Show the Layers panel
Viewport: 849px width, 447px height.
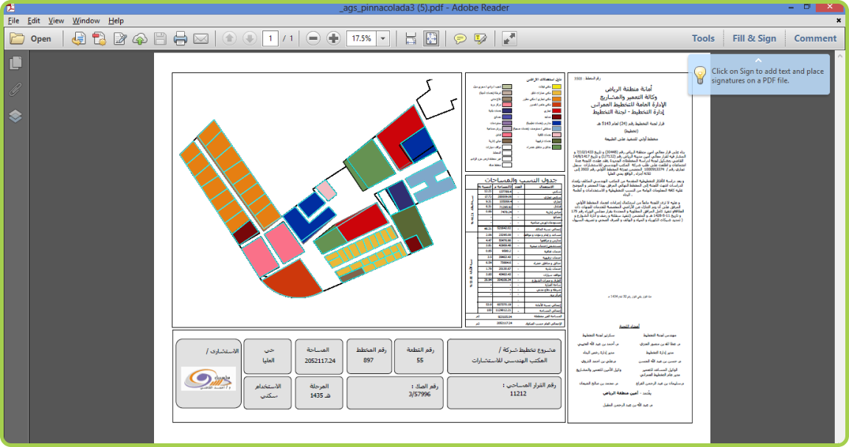(x=15, y=116)
